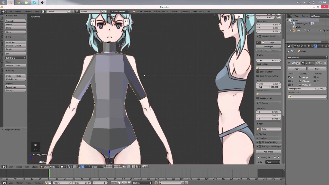This screenshot has height=185, width=329.
Task: Click the Grease Pencil draw pencil icon
Action: pos(258,42)
